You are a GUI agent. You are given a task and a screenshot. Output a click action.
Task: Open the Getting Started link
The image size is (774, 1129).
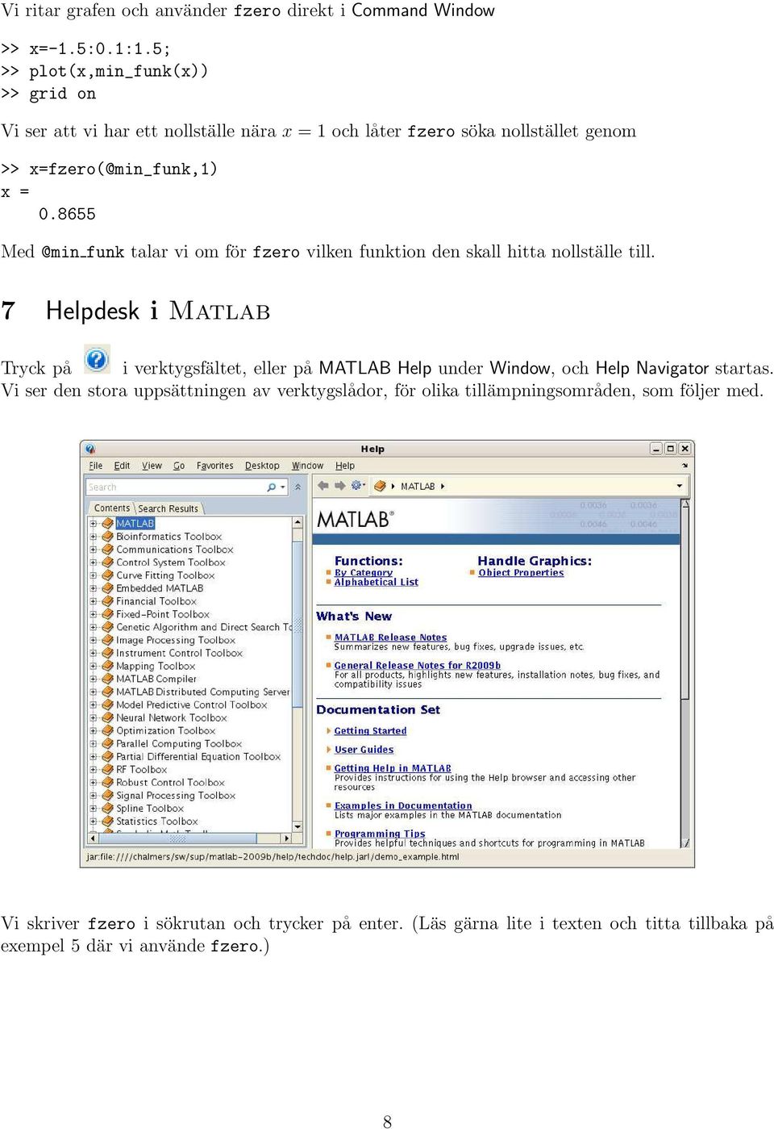pos(370,731)
